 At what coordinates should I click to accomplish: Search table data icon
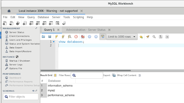(57, 23)
